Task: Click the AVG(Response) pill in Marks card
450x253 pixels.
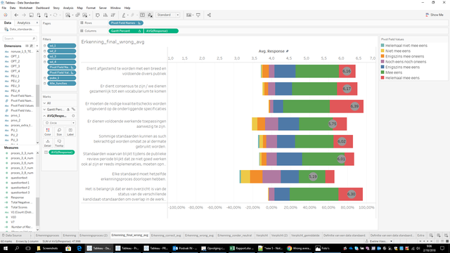Action: coord(62,153)
